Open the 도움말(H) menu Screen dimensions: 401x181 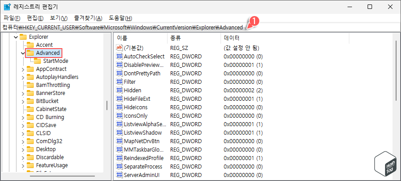coord(120,18)
